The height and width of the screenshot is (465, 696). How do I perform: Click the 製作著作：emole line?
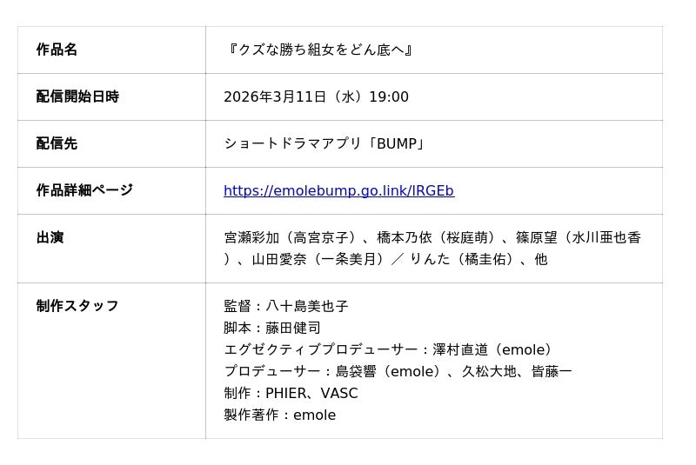(279, 415)
